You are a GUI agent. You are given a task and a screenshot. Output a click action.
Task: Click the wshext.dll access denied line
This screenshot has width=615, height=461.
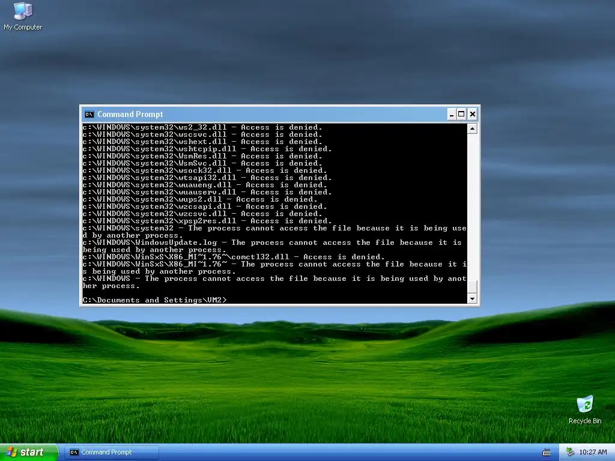point(202,142)
